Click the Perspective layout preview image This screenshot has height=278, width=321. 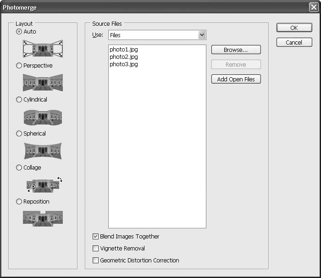[x=43, y=82]
